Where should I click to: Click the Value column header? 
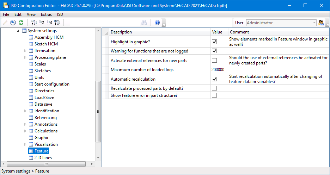(219, 32)
